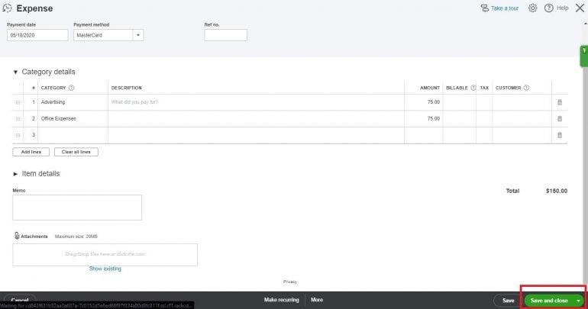Click Make recurring in the bottom bar
The image size is (588, 309).
coord(281,300)
